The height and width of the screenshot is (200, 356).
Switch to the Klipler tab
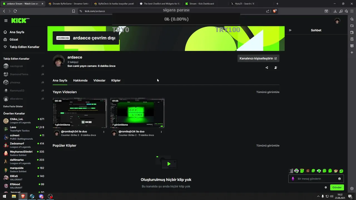(x=116, y=81)
